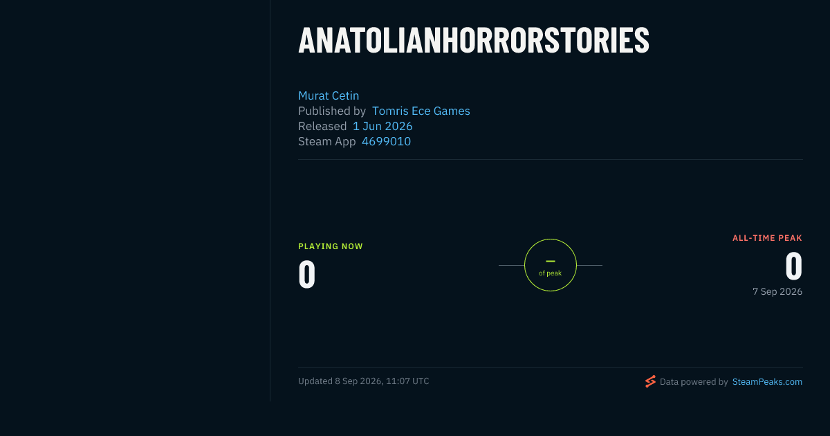The height and width of the screenshot is (436, 830).
Task: Open Steam App ID 4699010
Action: pyautogui.click(x=386, y=141)
